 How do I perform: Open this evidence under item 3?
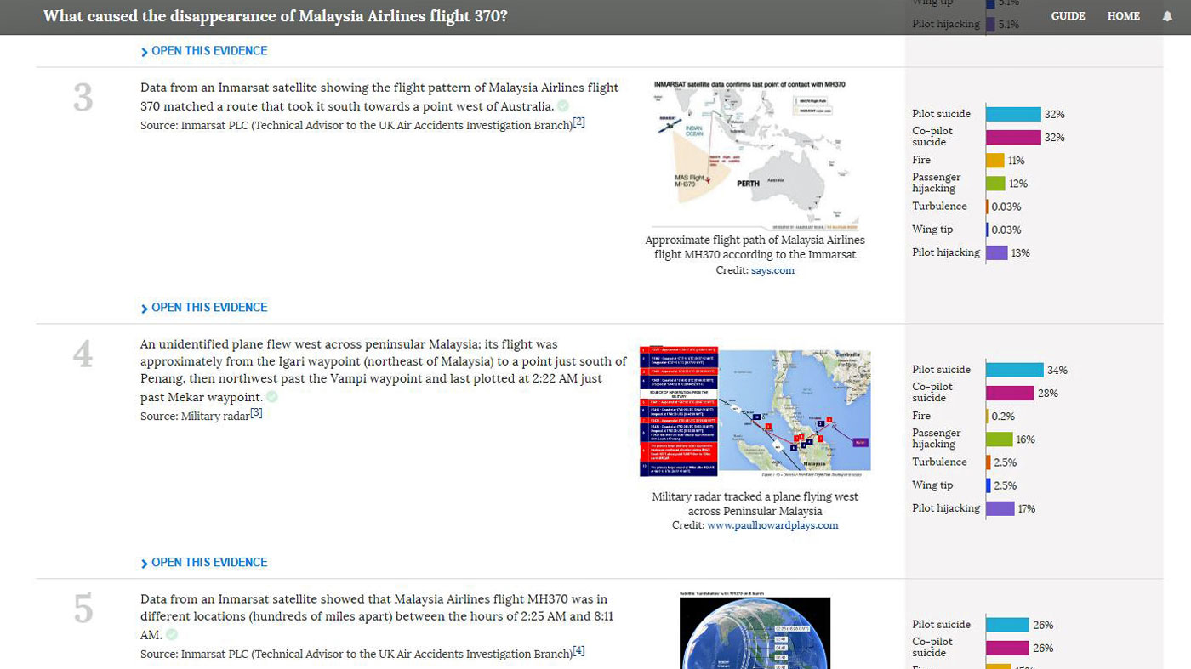pos(204,308)
